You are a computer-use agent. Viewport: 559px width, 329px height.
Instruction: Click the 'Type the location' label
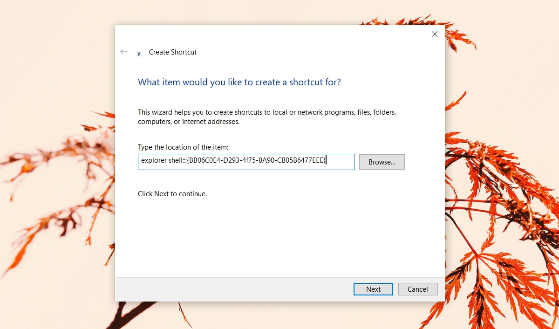pyautogui.click(x=183, y=147)
